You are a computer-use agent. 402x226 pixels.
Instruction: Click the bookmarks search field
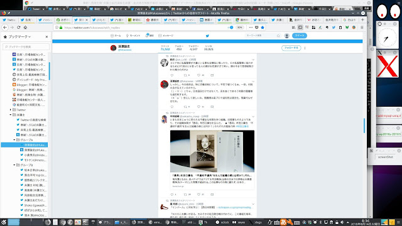(x=26, y=46)
